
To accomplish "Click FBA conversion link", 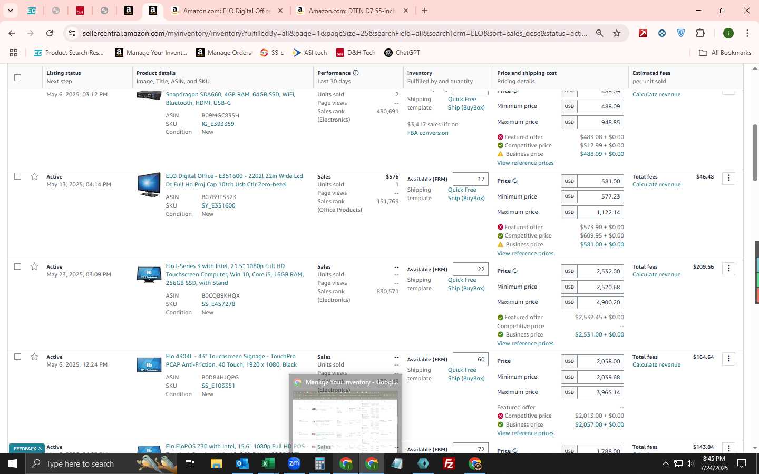I will pyautogui.click(x=427, y=133).
